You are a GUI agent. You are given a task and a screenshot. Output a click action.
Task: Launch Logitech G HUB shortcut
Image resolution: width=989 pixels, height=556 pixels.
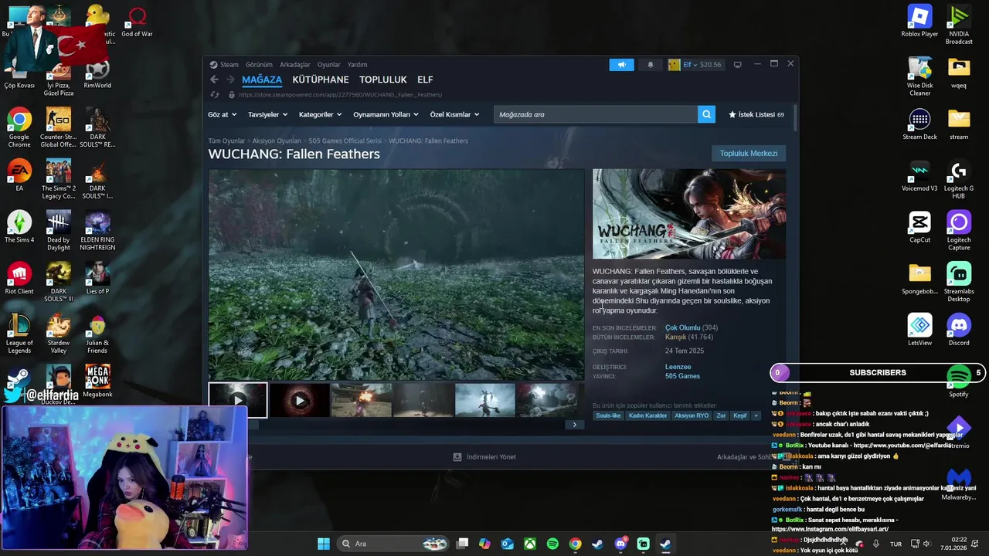coord(959,180)
